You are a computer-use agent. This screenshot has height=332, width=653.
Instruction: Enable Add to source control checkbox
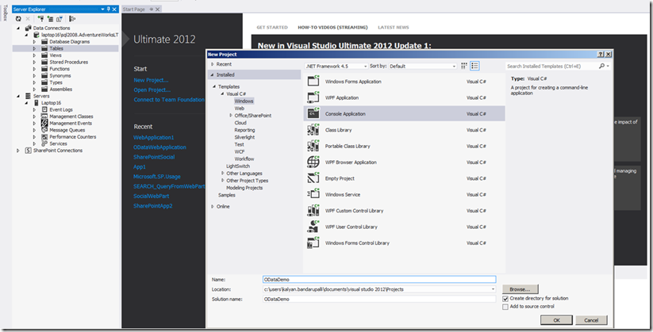[x=505, y=307]
